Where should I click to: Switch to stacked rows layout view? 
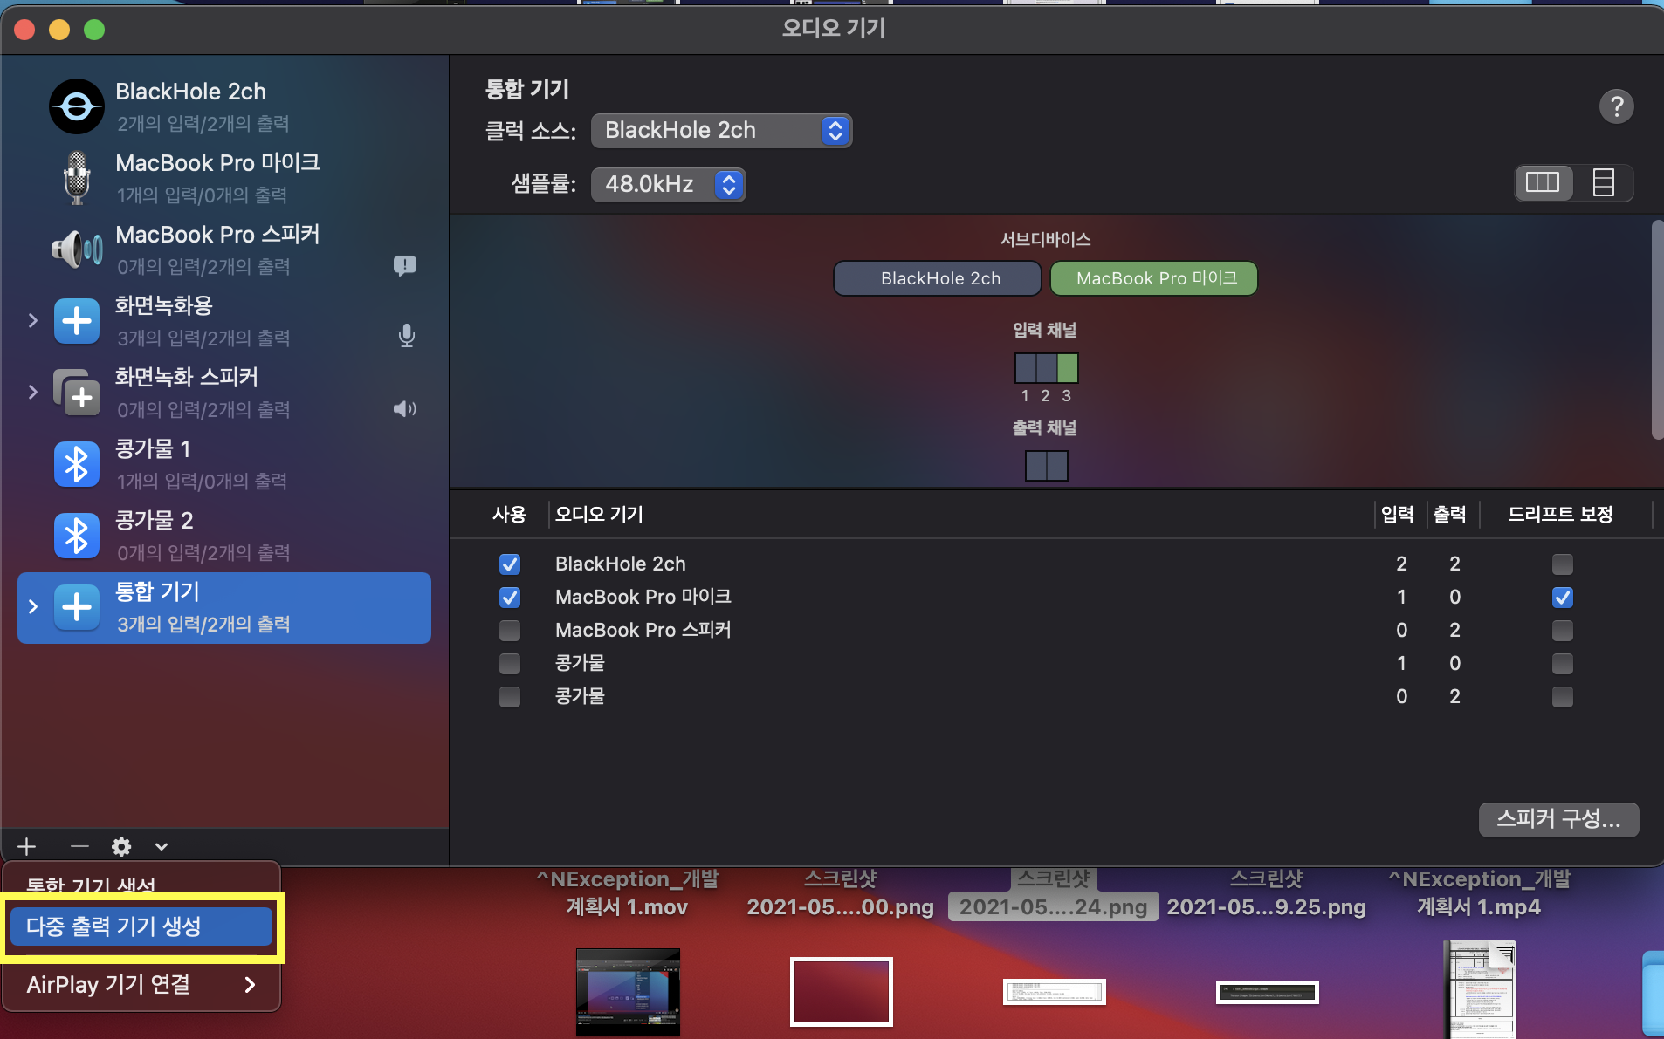click(x=1603, y=182)
